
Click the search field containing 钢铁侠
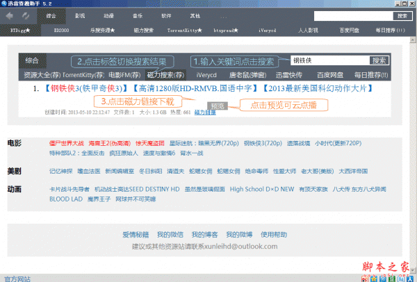pos(330,60)
